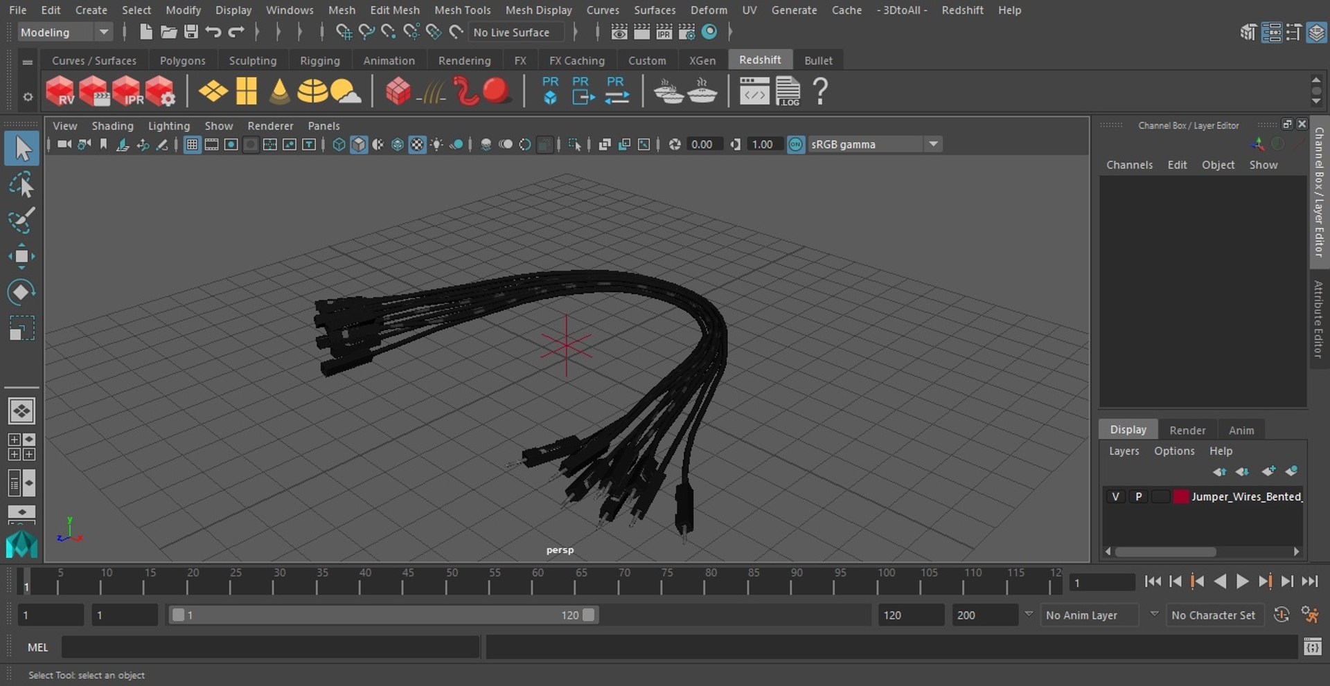The image size is (1330, 686).
Task: Select the arrow Select tool
Action: pos(21,148)
